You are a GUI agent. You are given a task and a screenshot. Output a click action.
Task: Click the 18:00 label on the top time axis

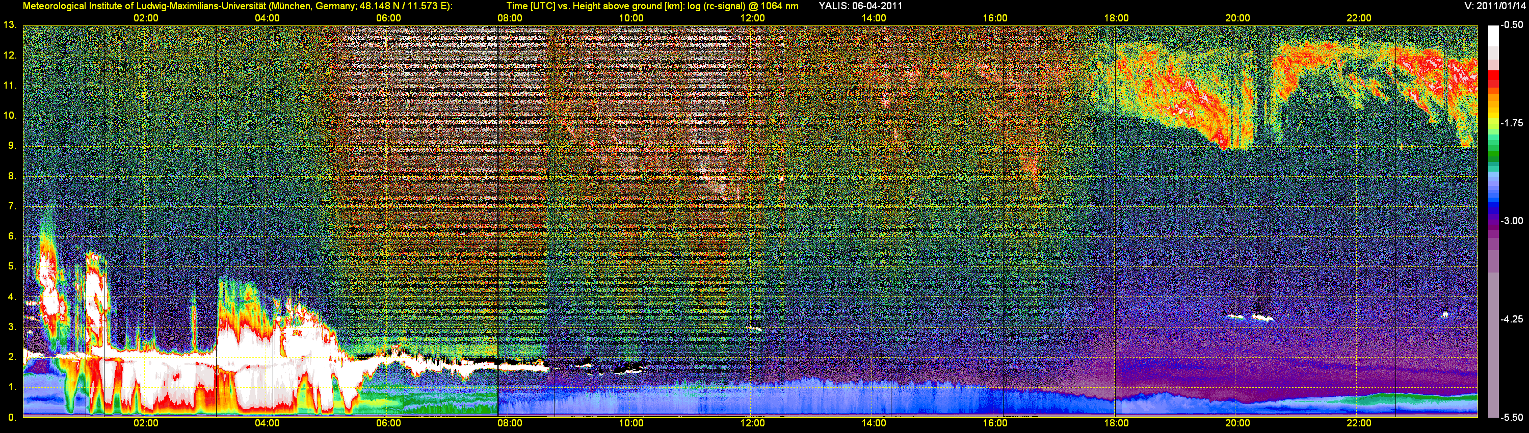[1117, 18]
